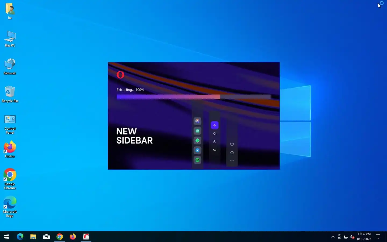
Task: Click the three-dots icon in sidebar preview
Action: [x=232, y=161]
